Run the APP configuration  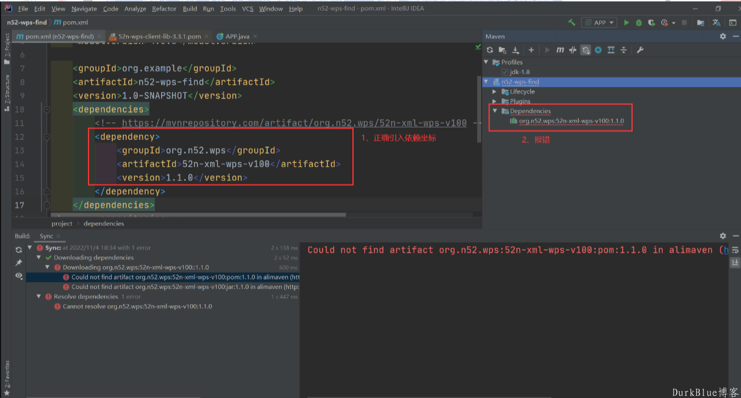(626, 23)
